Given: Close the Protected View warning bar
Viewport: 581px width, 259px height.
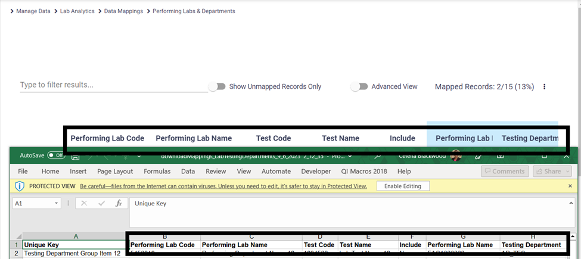Looking at the screenshot, I should click(x=570, y=186).
